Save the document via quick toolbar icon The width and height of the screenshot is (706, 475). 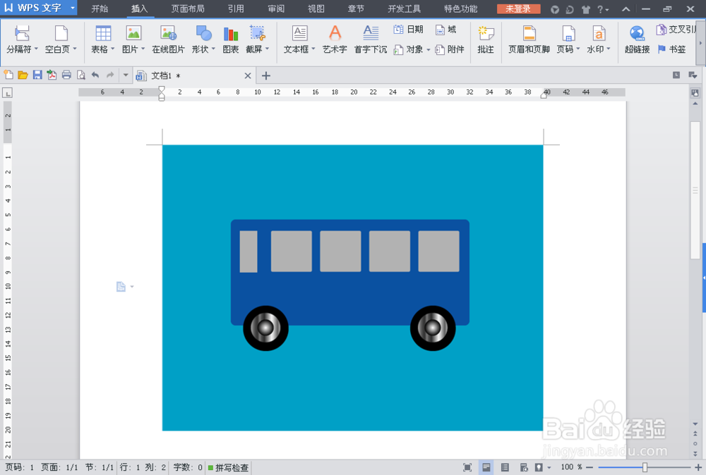37,75
